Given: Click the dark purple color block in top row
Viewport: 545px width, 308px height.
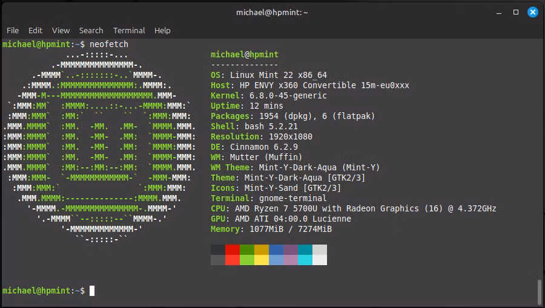Looking at the screenshot, I should tap(291, 250).
